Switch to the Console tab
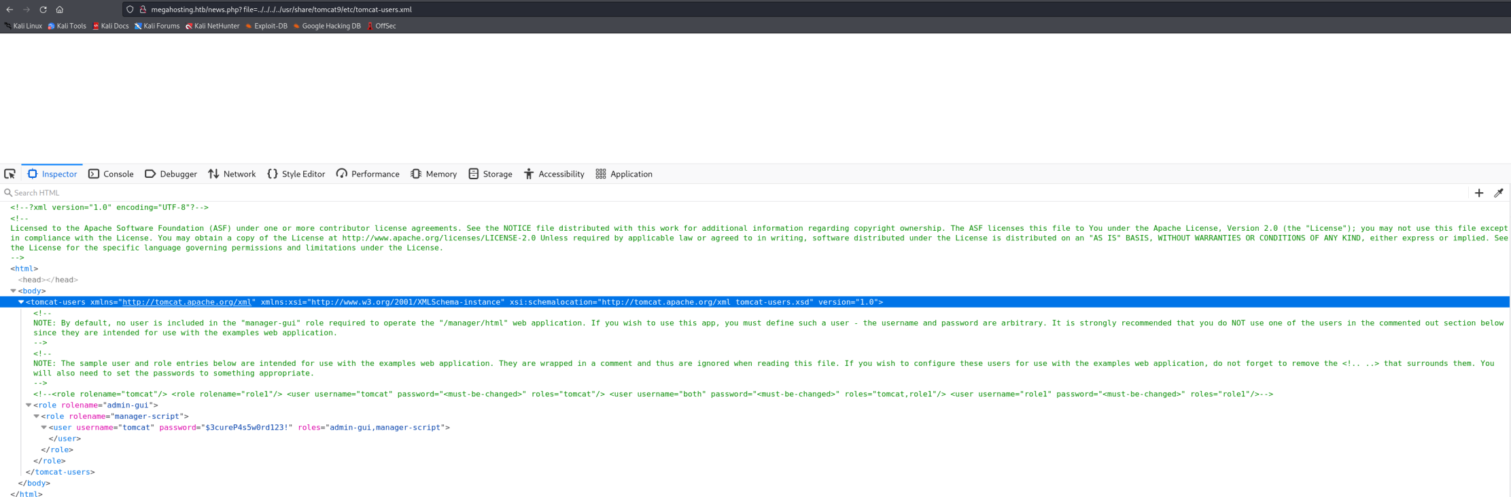The image size is (1511, 497). pos(111,174)
